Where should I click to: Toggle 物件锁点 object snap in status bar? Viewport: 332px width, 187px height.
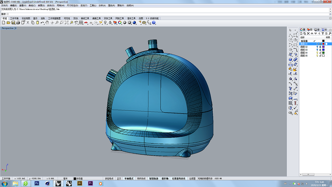coord(141,179)
